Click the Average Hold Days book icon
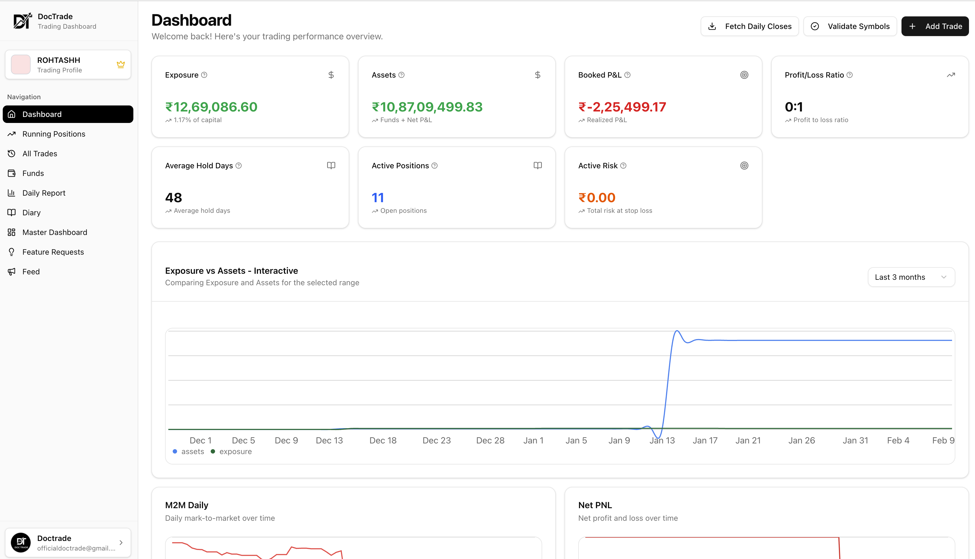 point(331,166)
